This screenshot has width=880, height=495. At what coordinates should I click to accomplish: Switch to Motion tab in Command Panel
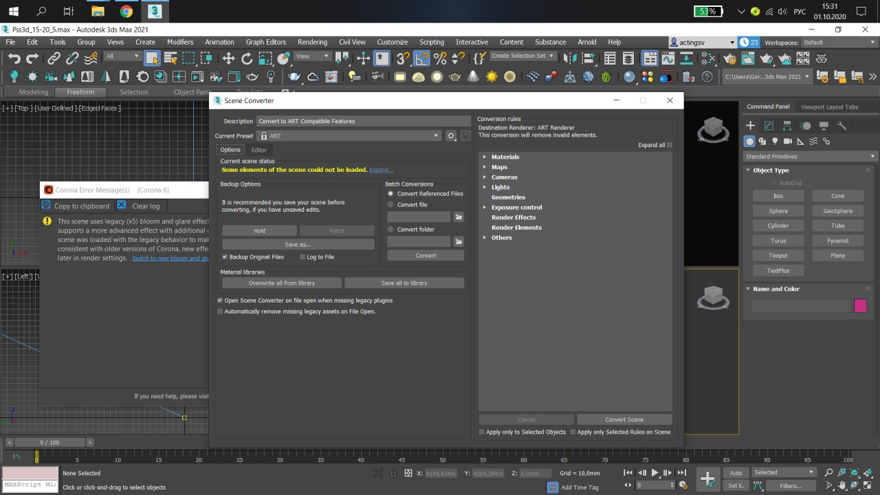coord(805,126)
